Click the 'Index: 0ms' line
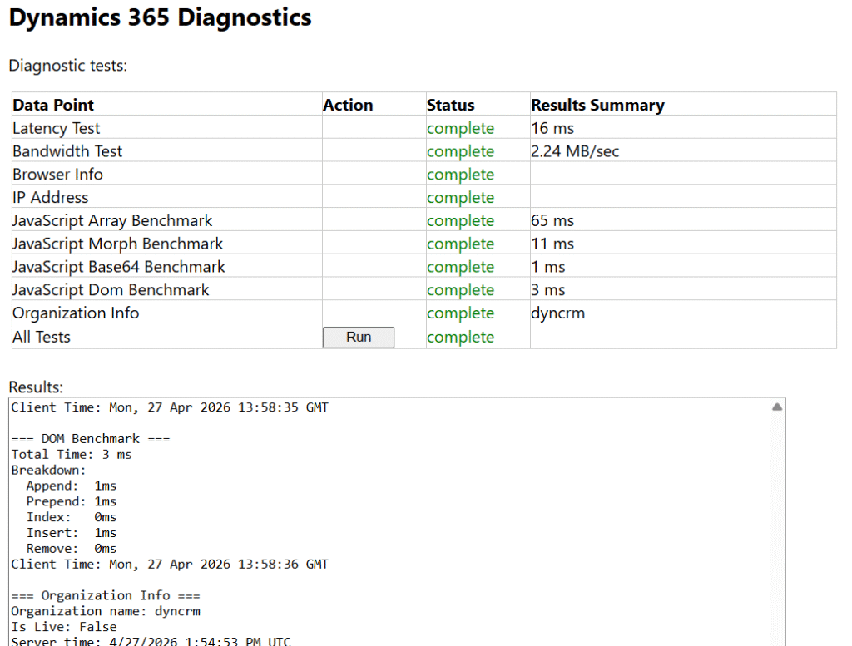 (x=72, y=517)
